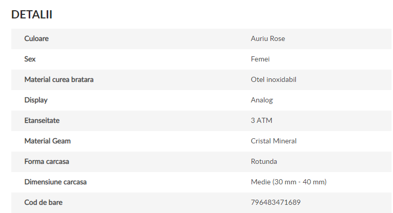This screenshot has width=393, height=213.
Task: Click the Cristal Mineral value
Action: [274, 141]
